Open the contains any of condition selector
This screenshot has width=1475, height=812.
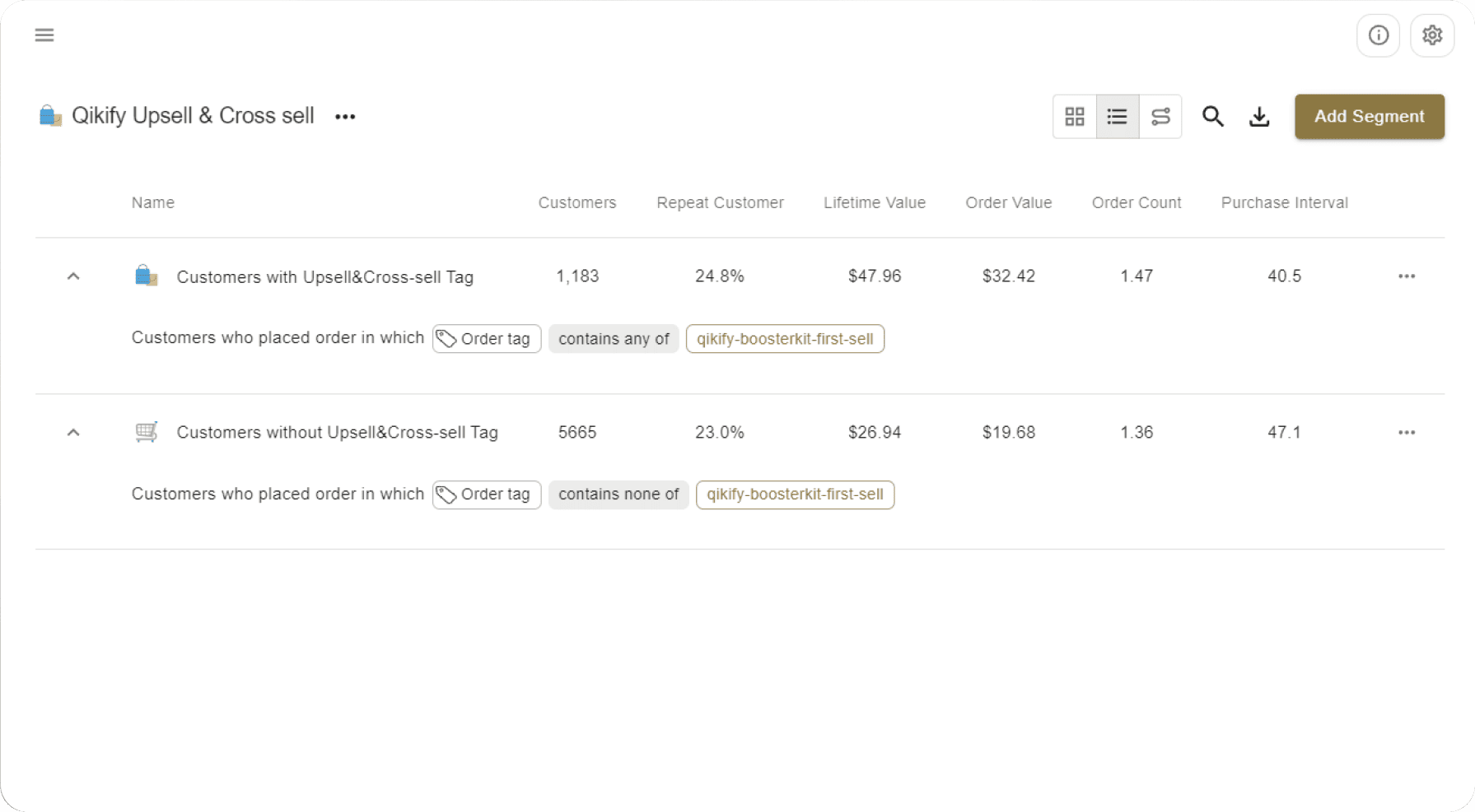[x=613, y=338]
